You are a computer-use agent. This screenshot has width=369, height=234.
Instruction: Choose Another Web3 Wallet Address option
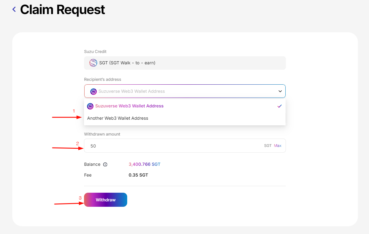[118, 118]
